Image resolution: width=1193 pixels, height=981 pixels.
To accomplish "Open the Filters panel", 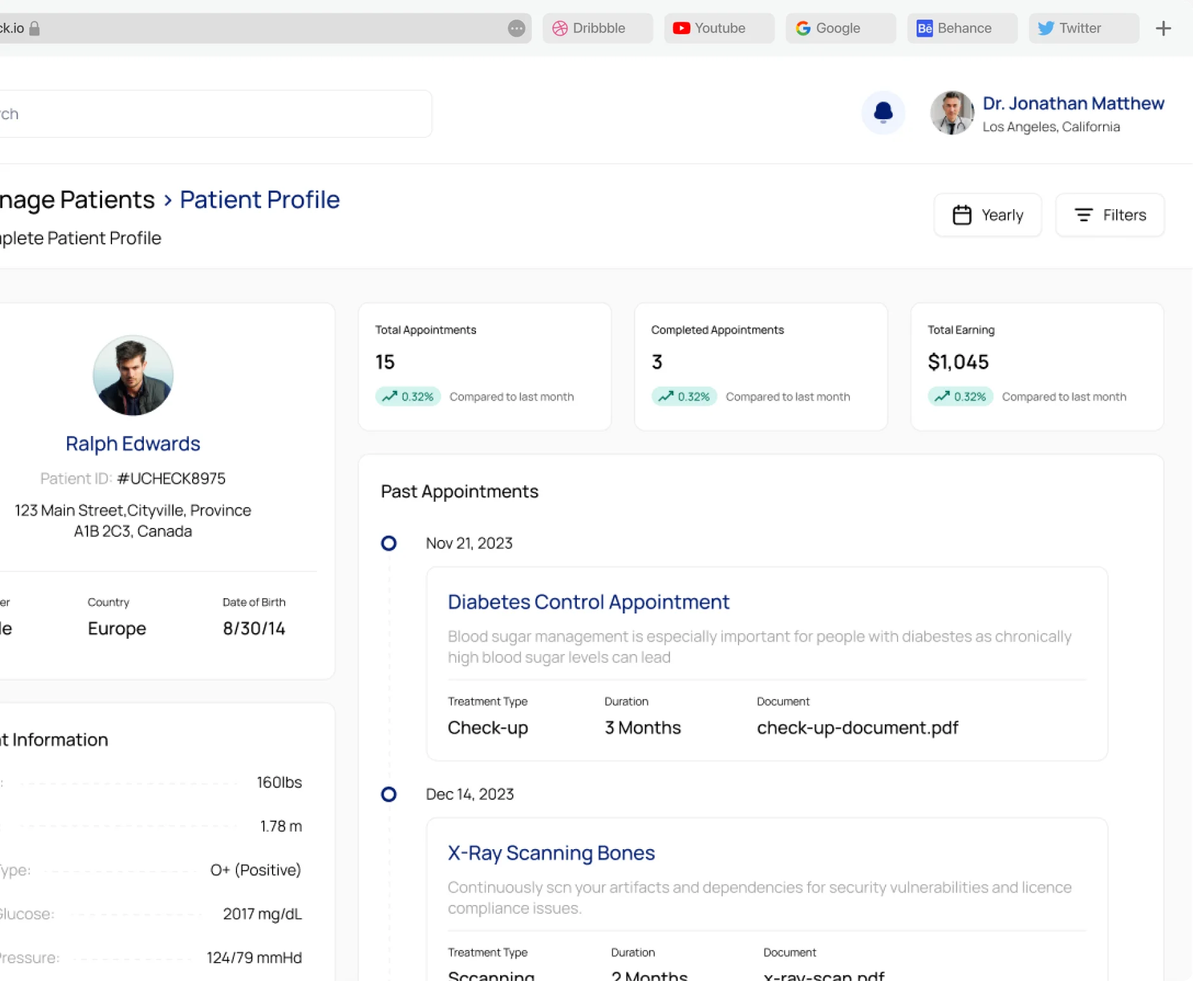I will click(x=1110, y=214).
